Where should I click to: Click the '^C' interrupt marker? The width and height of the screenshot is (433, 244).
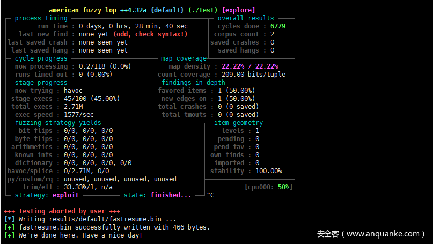[210, 195]
